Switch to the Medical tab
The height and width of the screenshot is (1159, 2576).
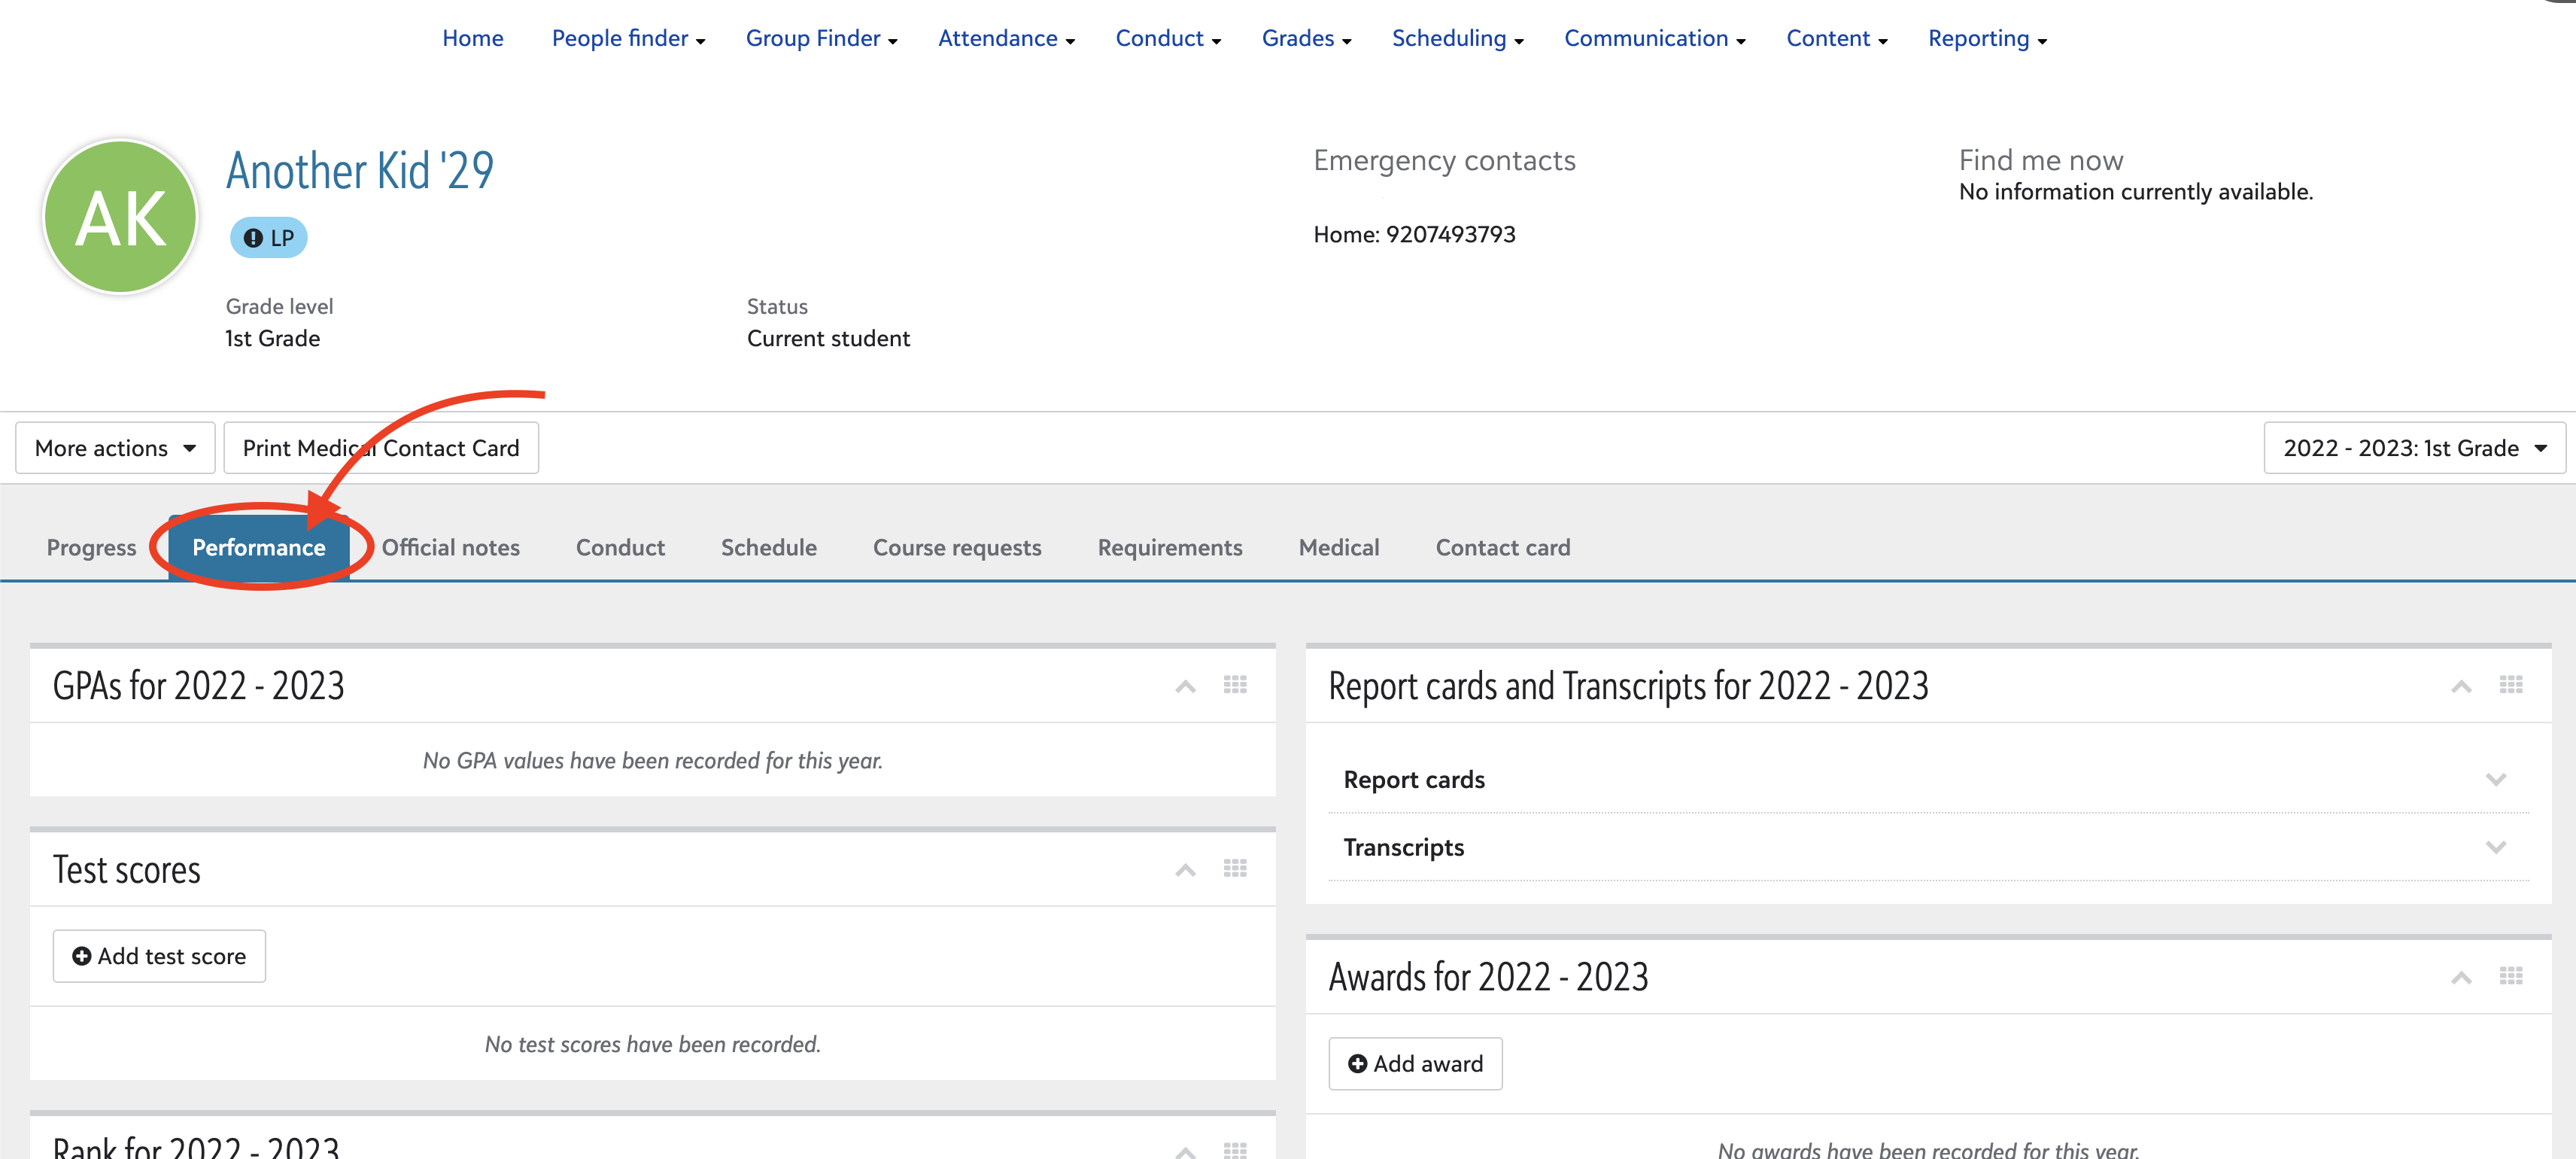pos(1338,548)
